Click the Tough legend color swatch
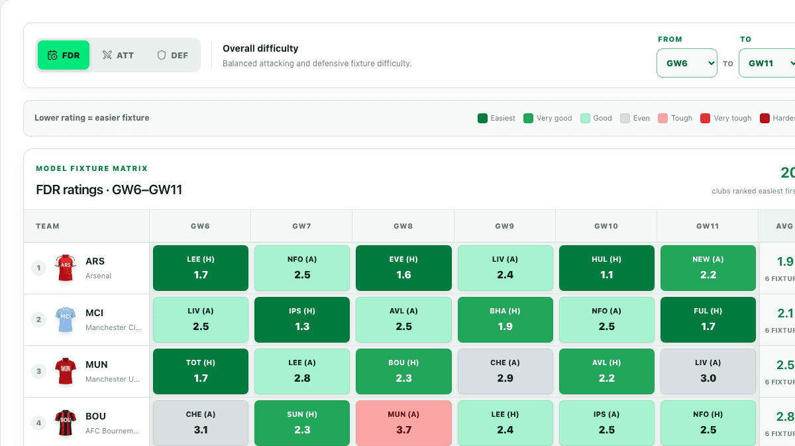 (x=662, y=118)
